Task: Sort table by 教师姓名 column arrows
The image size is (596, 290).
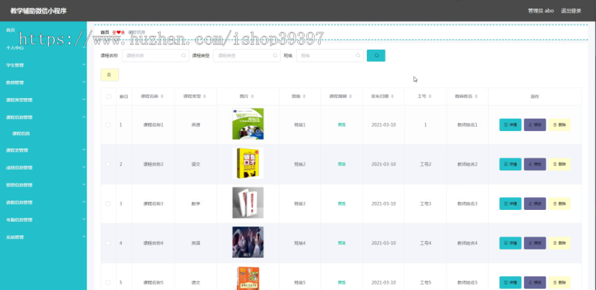Action: [x=476, y=97]
